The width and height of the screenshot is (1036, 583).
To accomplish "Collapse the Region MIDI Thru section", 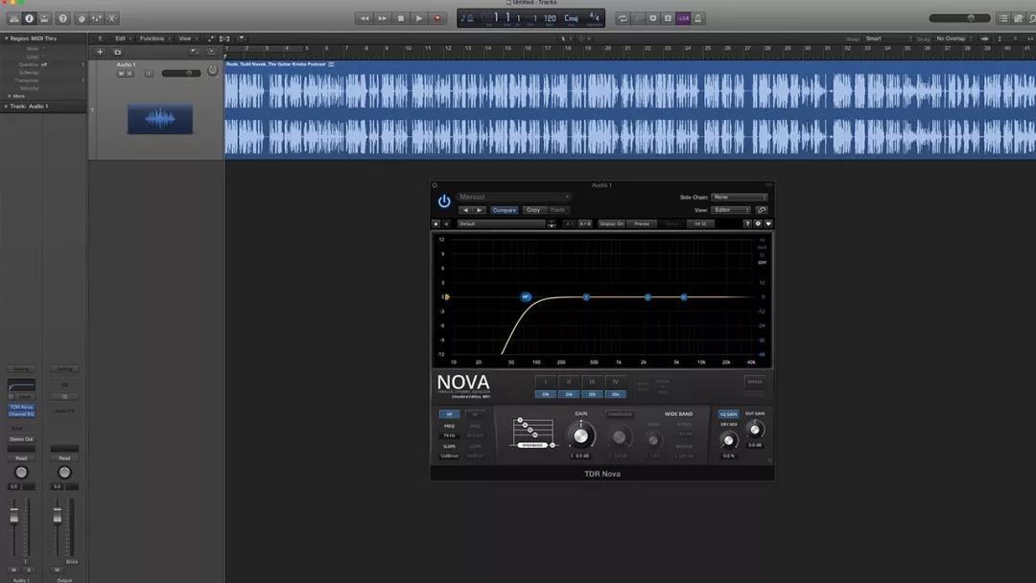I will [x=7, y=39].
